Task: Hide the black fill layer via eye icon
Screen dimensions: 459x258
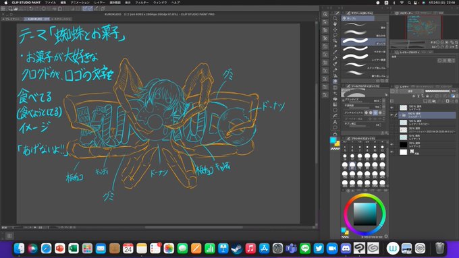Action: coord(392,144)
